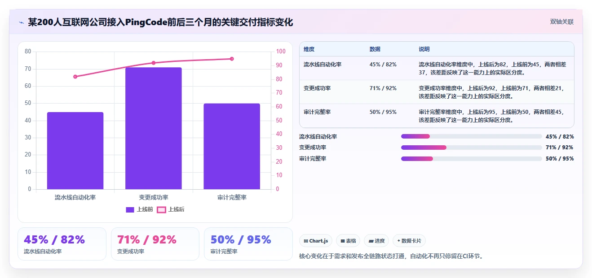Click the 表格 tag chip
This screenshot has height=278, width=592.
pos(348,241)
